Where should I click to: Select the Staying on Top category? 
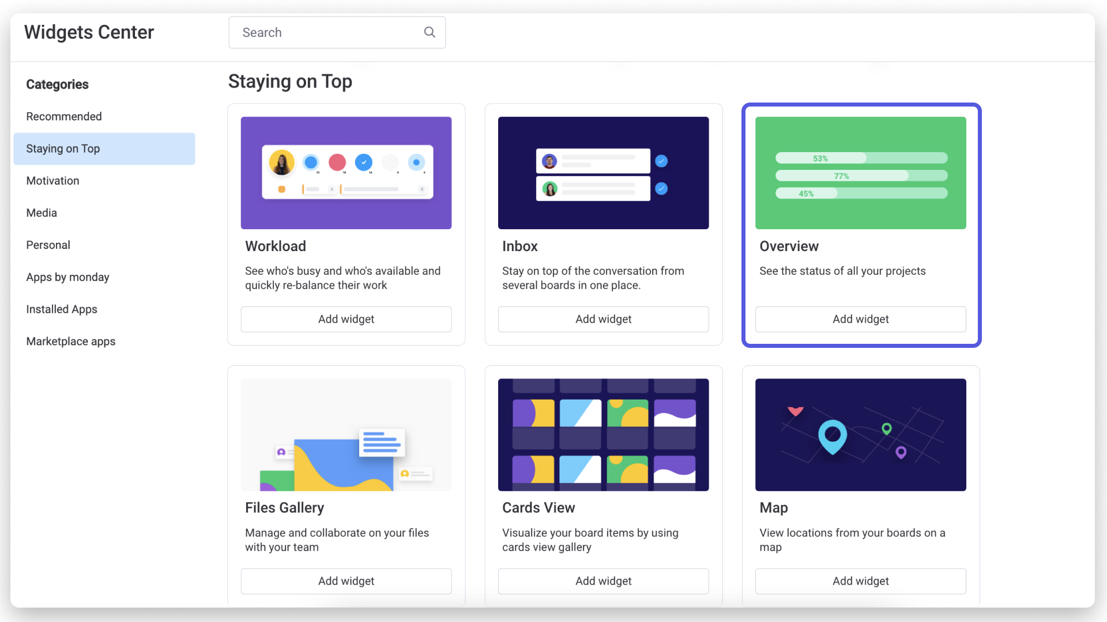tap(63, 149)
